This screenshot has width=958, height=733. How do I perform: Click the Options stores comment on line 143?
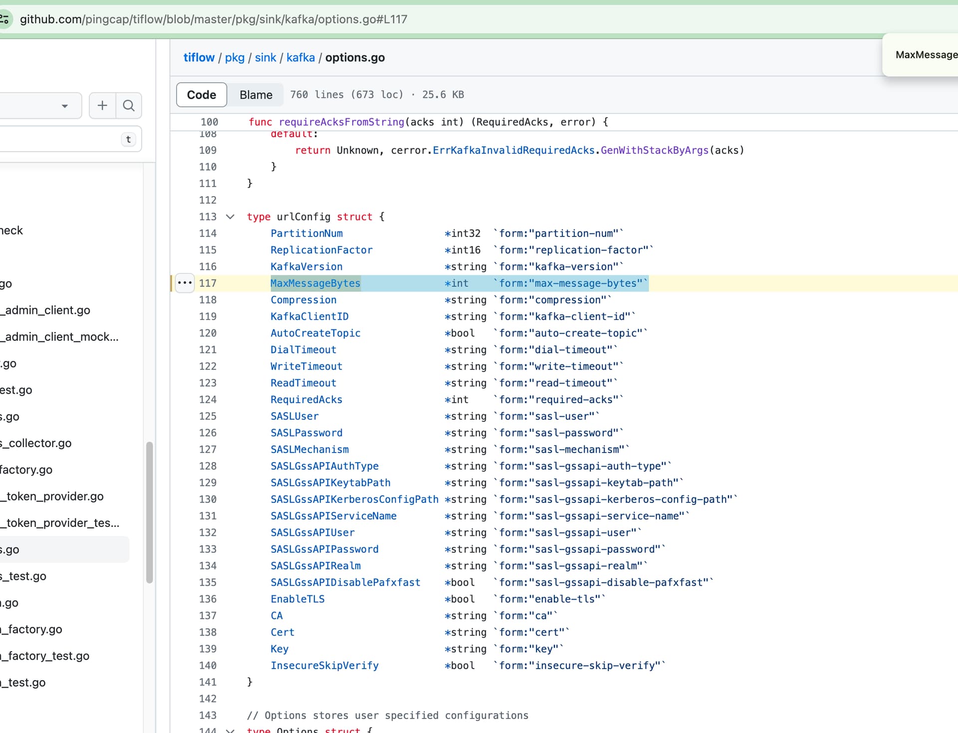pyautogui.click(x=387, y=716)
